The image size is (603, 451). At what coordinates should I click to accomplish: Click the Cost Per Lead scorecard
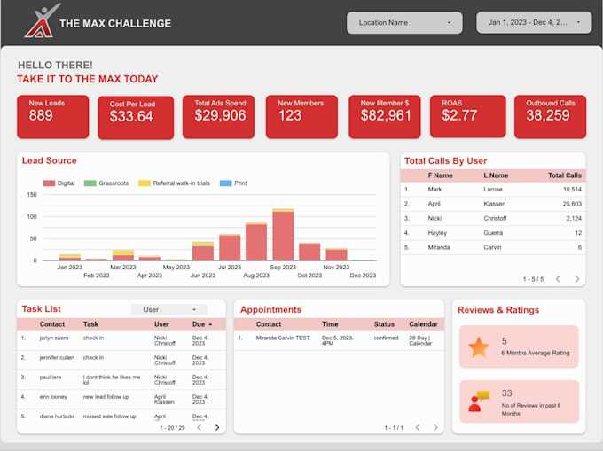tap(136, 118)
